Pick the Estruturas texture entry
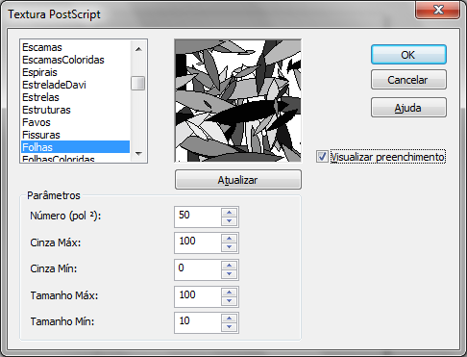 pyautogui.click(x=76, y=110)
